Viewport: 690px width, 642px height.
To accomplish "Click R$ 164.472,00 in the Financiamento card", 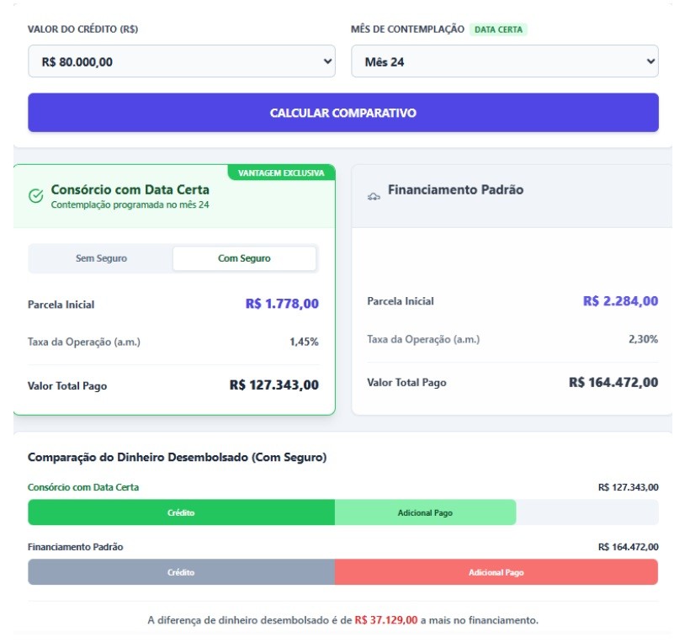I will point(613,382).
